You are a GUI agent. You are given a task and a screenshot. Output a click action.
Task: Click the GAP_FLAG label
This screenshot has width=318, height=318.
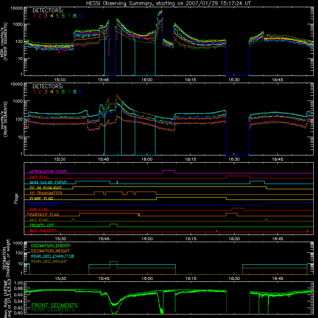tap(39, 177)
